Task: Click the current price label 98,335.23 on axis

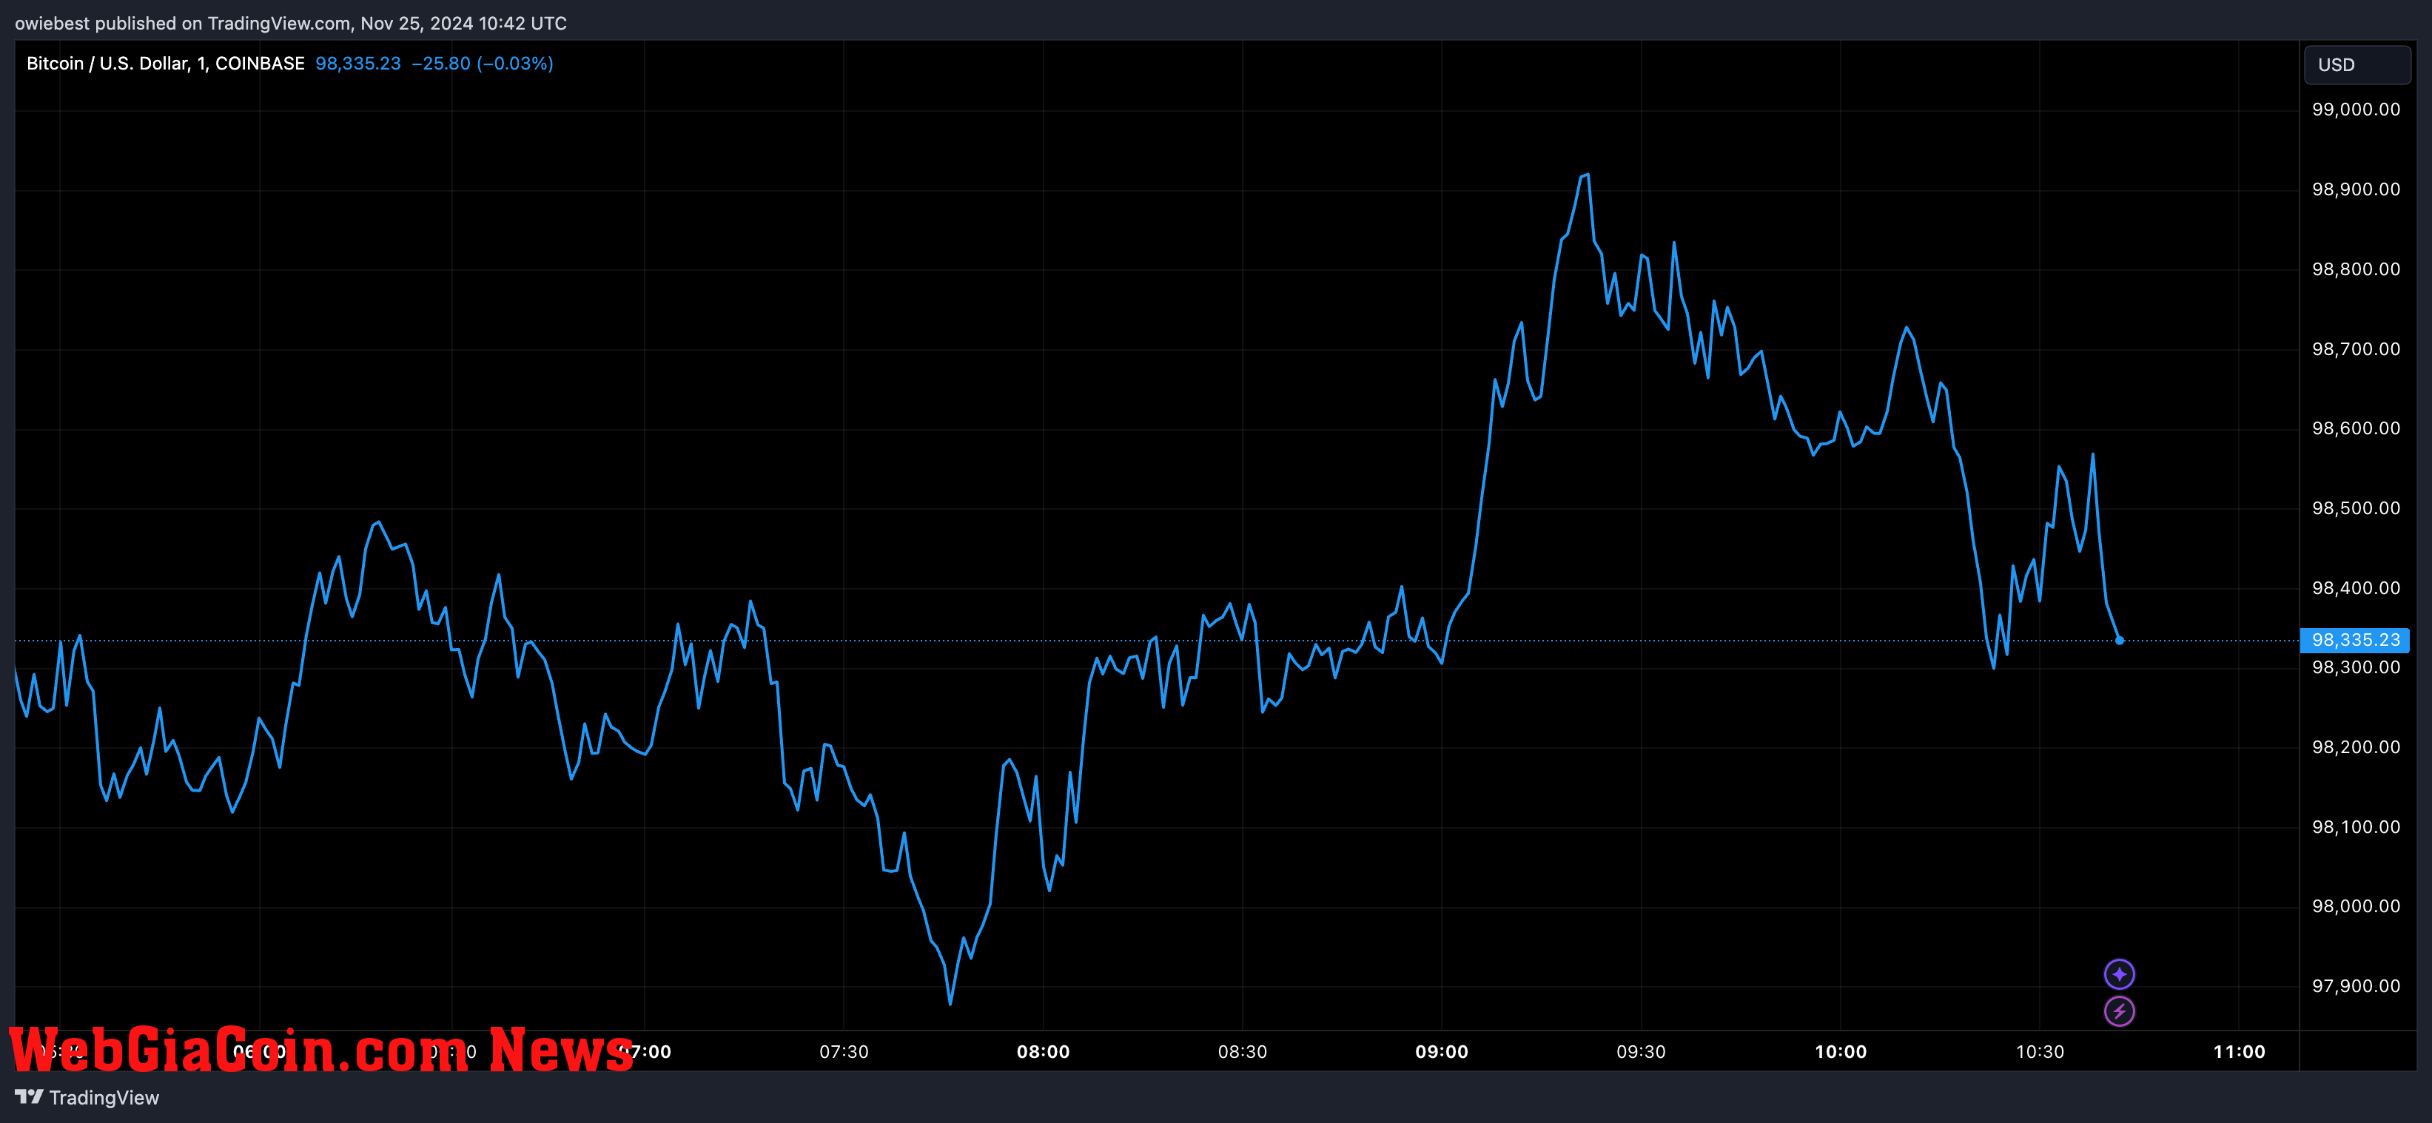Action: 2354,640
